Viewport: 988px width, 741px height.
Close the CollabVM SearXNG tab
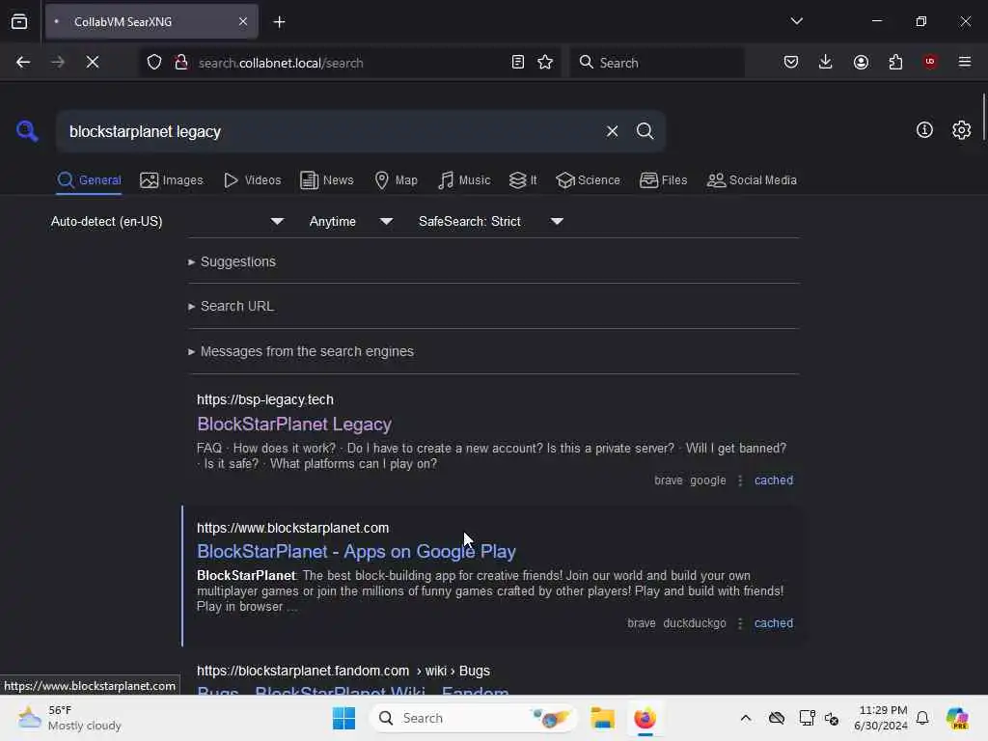click(243, 21)
